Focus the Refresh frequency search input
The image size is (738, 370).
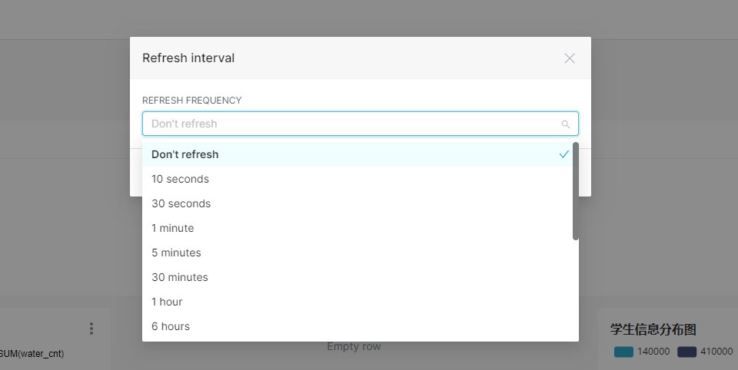[x=354, y=124]
